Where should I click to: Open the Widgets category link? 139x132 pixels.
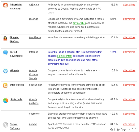click(14, 70)
